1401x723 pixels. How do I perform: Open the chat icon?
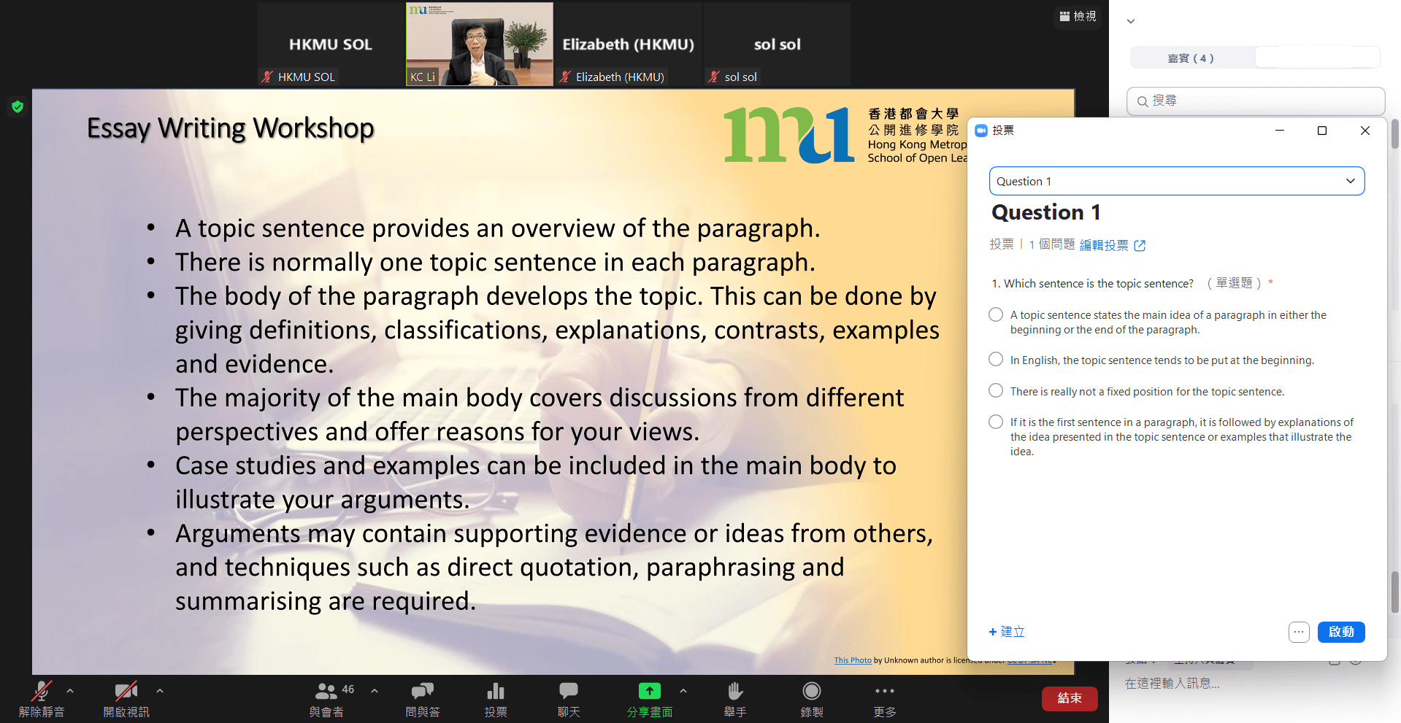click(568, 692)
